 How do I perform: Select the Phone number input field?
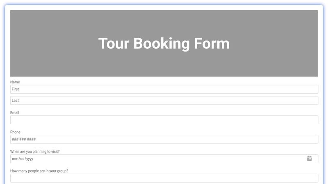164,139
